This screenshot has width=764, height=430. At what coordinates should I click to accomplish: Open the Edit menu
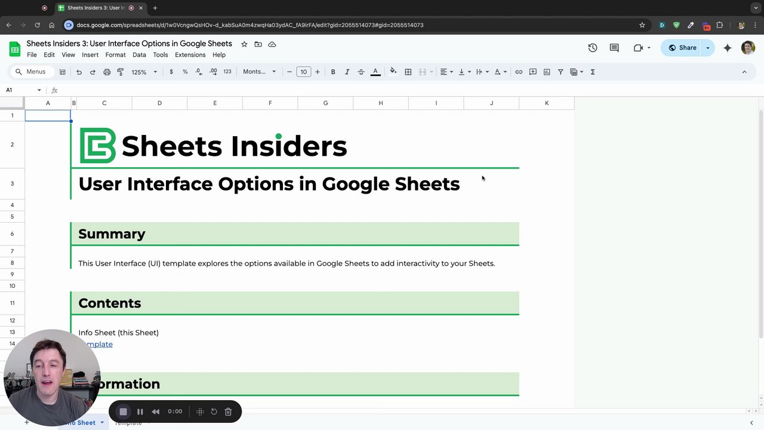point(49,55)
